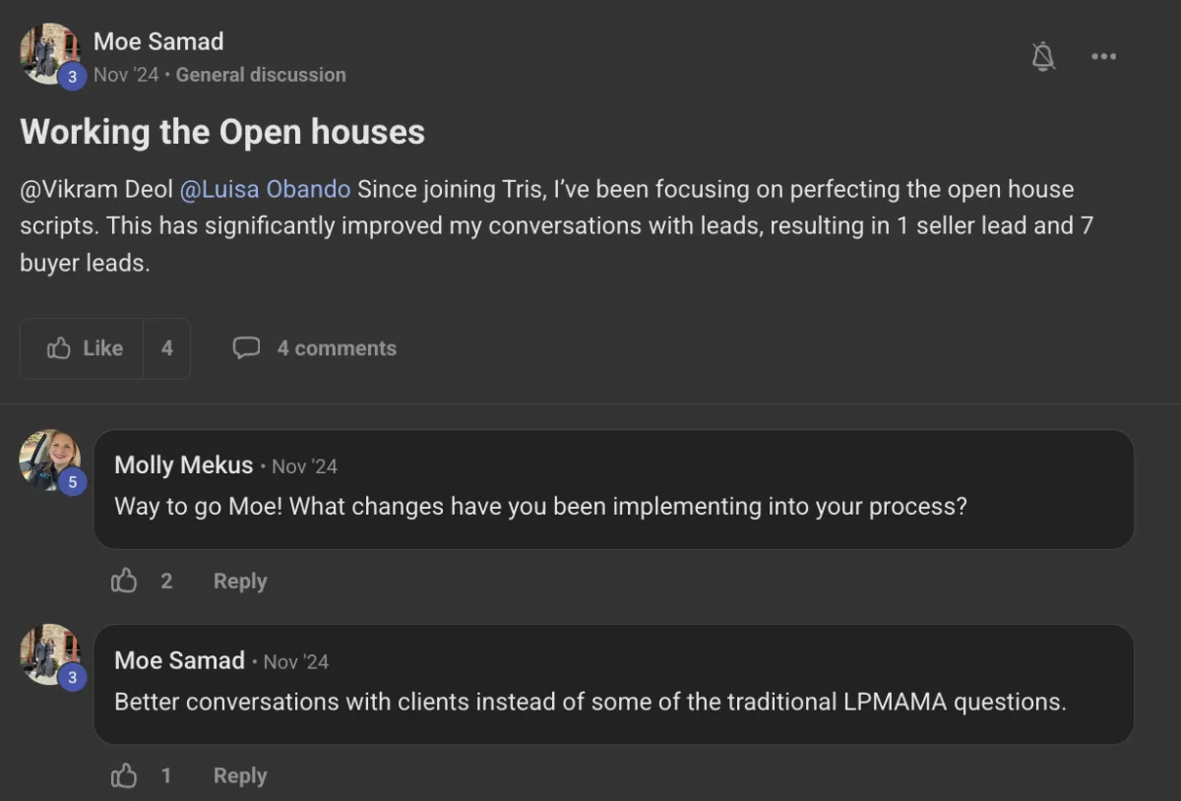View the post's 4 likes count

coord(167,348)
